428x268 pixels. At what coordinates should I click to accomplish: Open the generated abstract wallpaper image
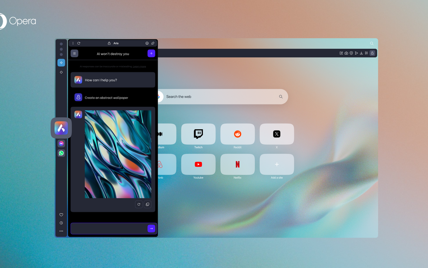(118, 154)
